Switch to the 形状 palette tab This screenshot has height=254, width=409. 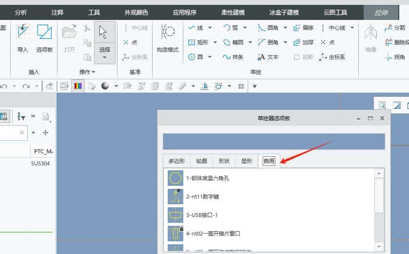point(224,161)
